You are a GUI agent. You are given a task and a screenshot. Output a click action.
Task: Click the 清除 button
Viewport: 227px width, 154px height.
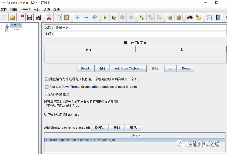(134, 128)
